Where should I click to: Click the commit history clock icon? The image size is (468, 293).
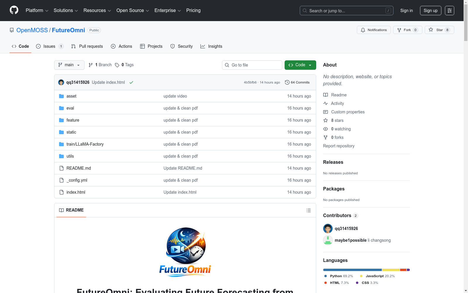(x=287, y=82)
